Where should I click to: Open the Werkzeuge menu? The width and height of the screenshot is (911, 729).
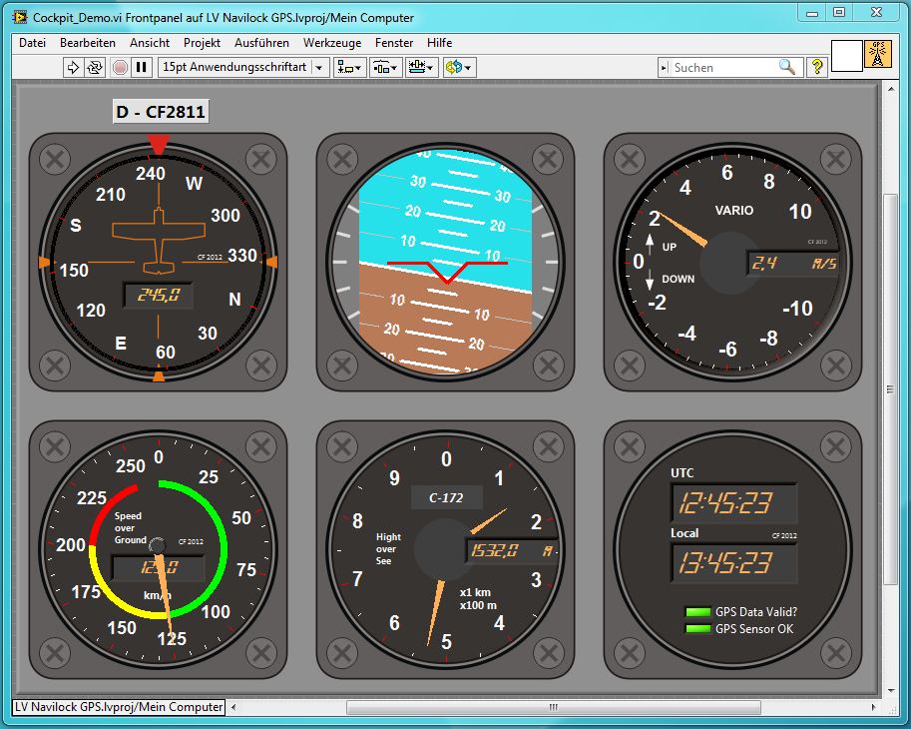click(332, 43)
